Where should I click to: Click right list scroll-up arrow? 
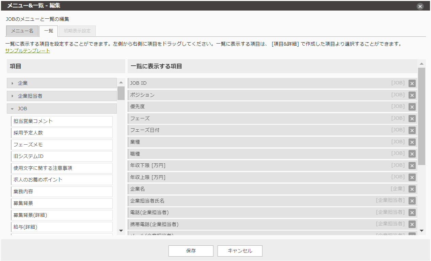click(421, 64)
